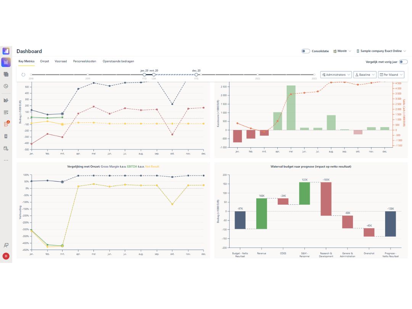Click the Waterval budget naar prognose title
The width and height of the screenshot is (412, 309).
pyautogui.click(x=311, y=166)
